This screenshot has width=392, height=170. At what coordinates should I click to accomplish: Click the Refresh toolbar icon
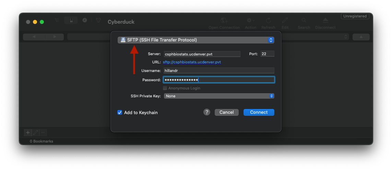[268, 21]
